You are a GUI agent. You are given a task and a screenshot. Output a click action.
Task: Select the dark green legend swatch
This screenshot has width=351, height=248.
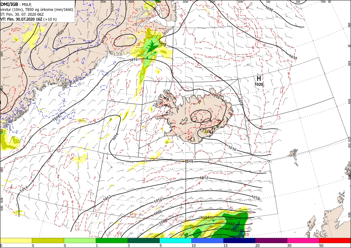click(x=144, y=240)
